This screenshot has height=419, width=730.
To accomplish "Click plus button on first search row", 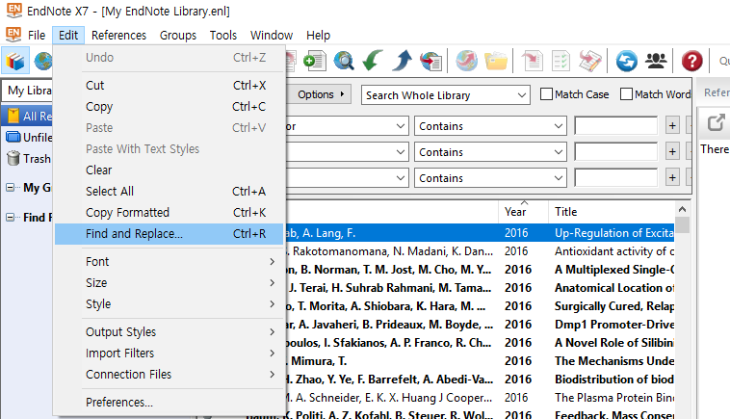I will [672, 125].
